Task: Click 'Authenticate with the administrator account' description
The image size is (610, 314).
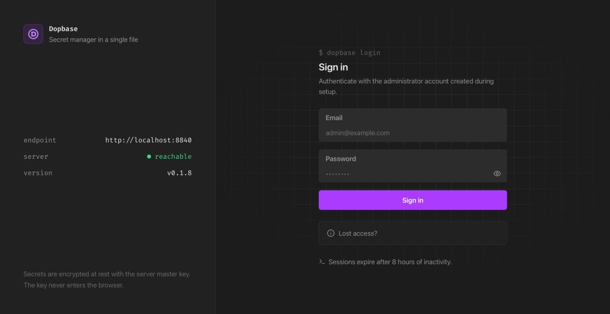Action: (406, 87)
